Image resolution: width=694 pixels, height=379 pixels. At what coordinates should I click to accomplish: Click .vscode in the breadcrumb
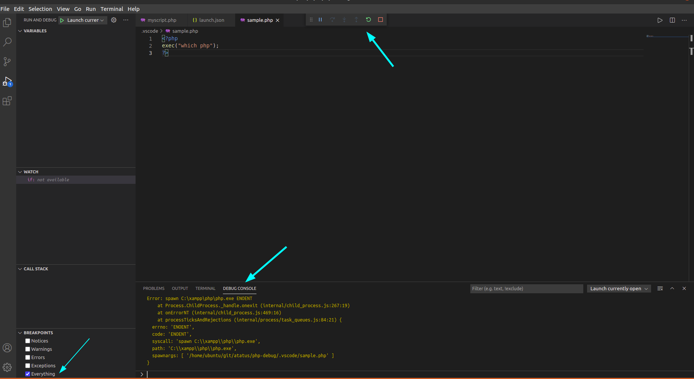(150, 31)
